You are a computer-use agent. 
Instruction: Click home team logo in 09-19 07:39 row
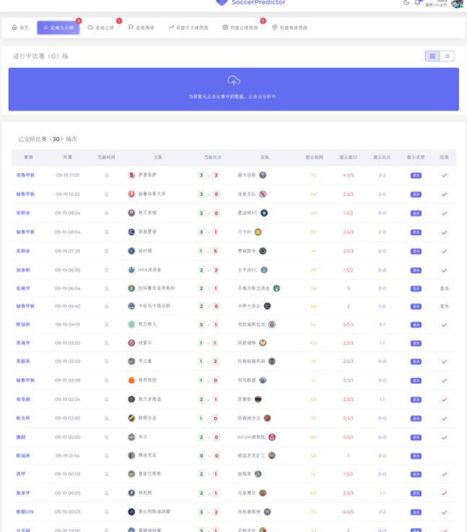click(131, 251)
